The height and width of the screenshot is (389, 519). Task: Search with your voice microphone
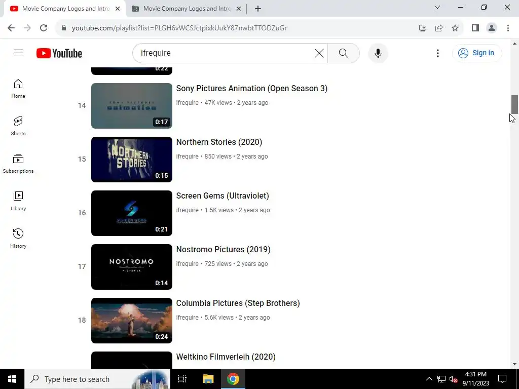pos(378,53)
